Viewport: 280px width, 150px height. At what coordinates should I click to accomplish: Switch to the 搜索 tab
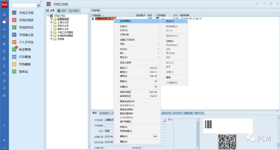click(x=62, y=11)
